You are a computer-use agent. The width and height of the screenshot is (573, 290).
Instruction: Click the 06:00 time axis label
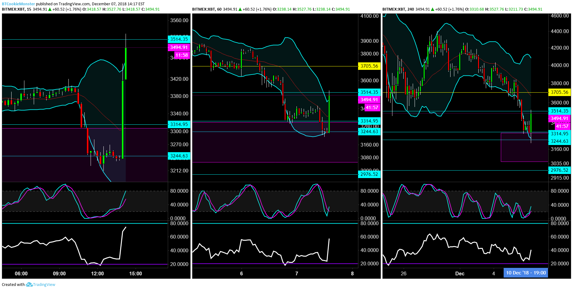coord(21,273)
